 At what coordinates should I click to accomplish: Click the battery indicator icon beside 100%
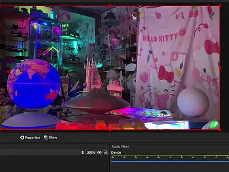83,152
